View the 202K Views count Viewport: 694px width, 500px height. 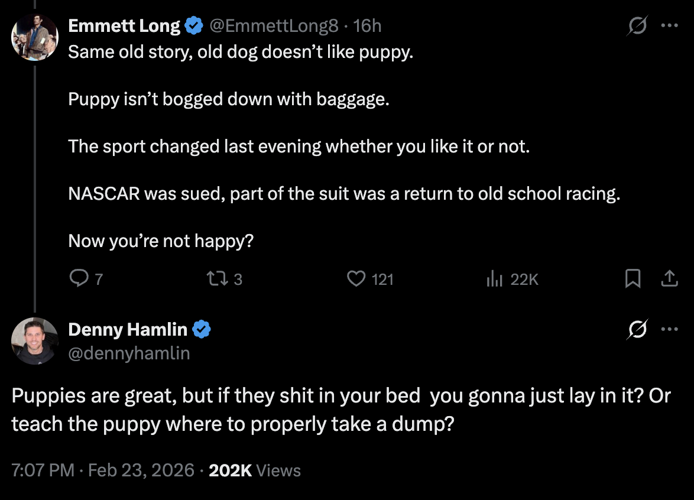click(x=255, y=470)
